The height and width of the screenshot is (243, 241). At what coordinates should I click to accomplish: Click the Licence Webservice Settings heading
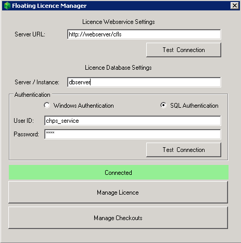119,22
